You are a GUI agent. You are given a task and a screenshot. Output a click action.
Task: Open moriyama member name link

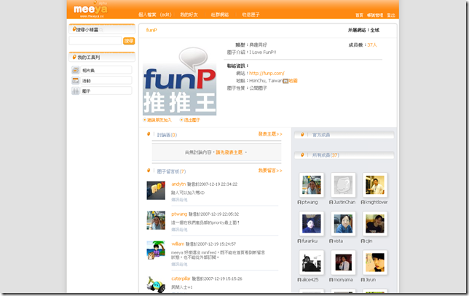click(343, 279)
